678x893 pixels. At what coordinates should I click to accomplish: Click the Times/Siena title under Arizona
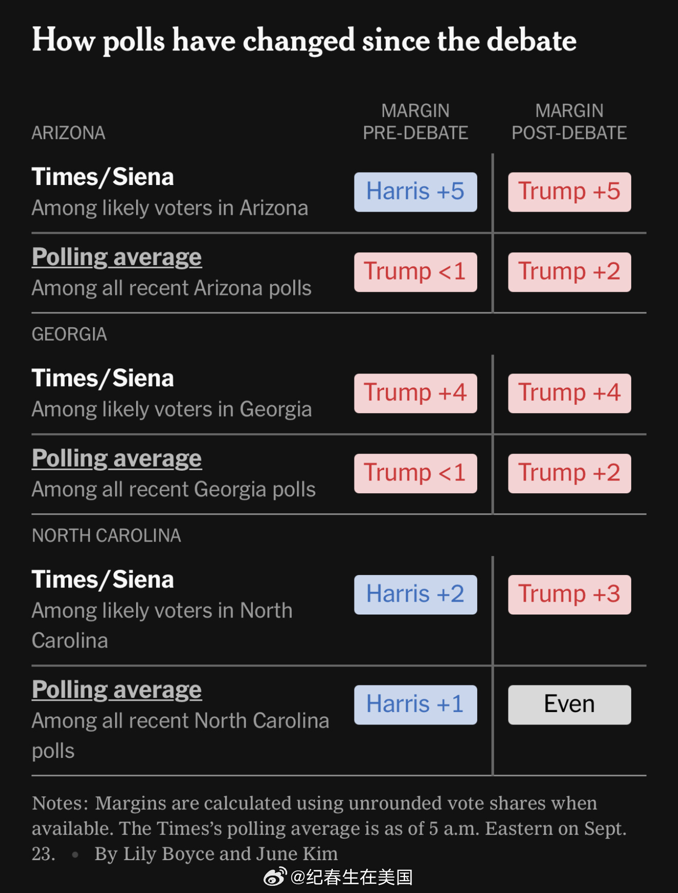[x=103, y=177]
